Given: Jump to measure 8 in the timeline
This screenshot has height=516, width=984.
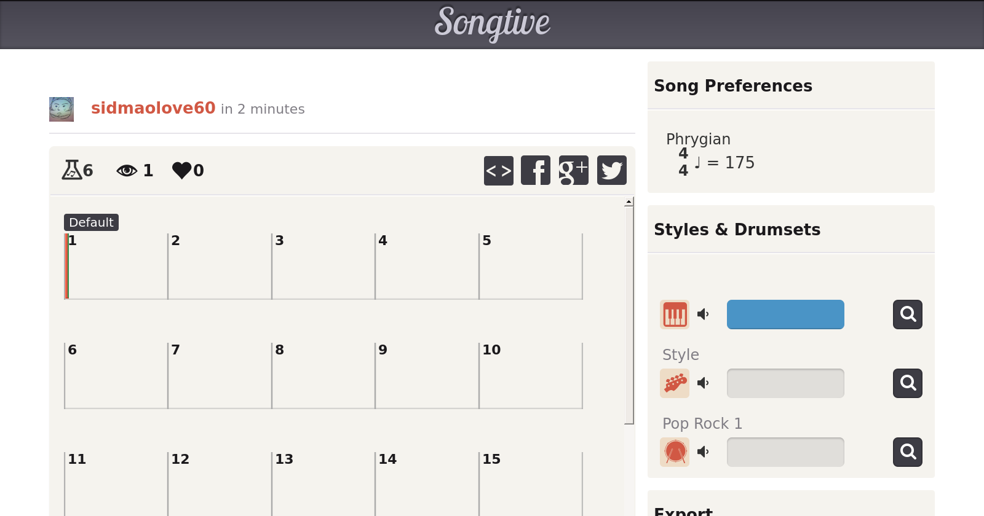Looking at the screenshot, I should 323,376.
